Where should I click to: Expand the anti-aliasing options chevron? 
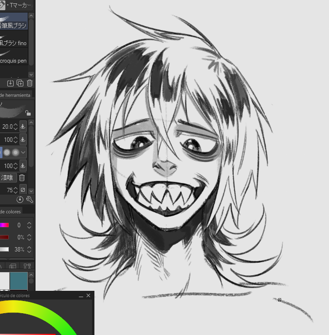coord(23,152)
